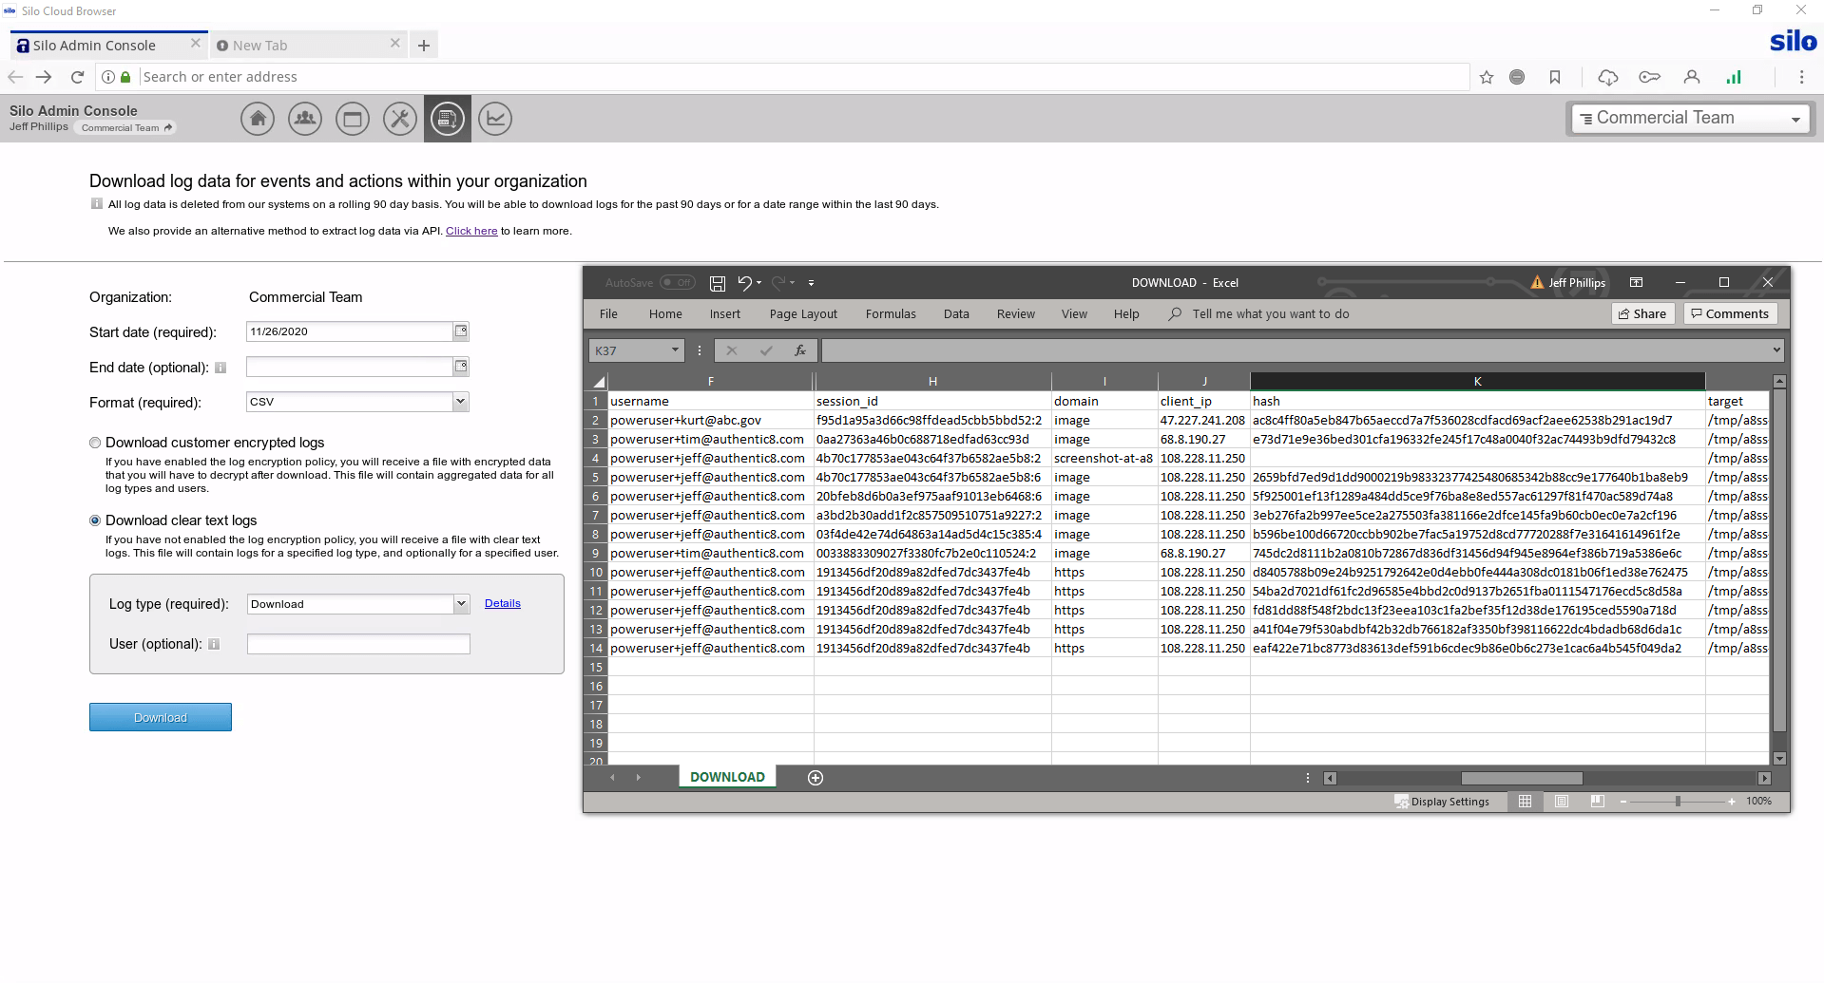Click the ribbon display options icon in Excel
This screenshot has height=983, width=1824.
coord(1636,283)
